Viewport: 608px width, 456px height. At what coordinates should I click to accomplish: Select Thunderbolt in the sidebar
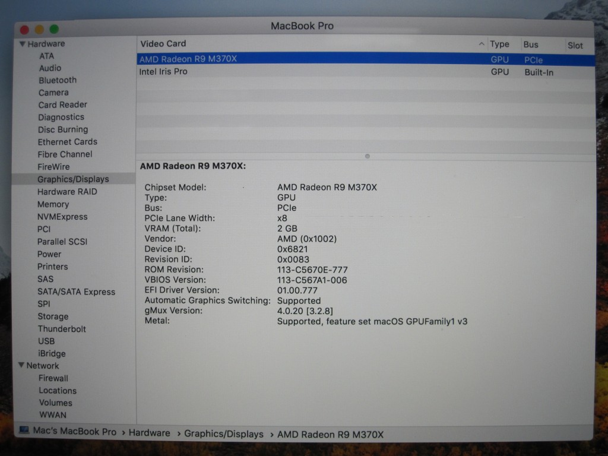(62, 329)
